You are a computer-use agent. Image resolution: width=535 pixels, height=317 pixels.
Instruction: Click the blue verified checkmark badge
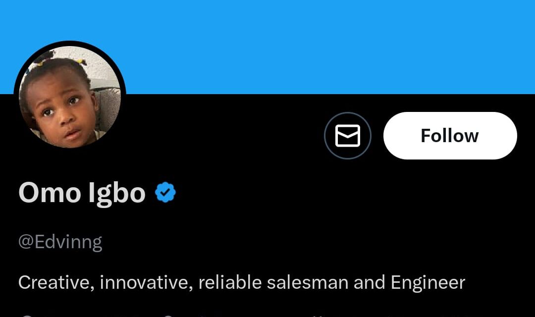pos(165,193)
